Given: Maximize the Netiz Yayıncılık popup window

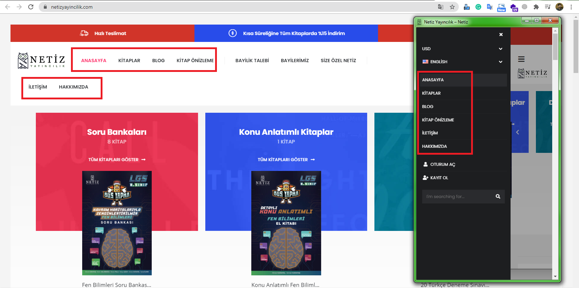Looking at the screenshot, I should tap(537, 20).
